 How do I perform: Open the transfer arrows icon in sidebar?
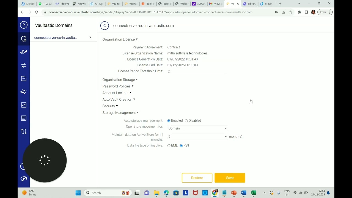[24, 65]
